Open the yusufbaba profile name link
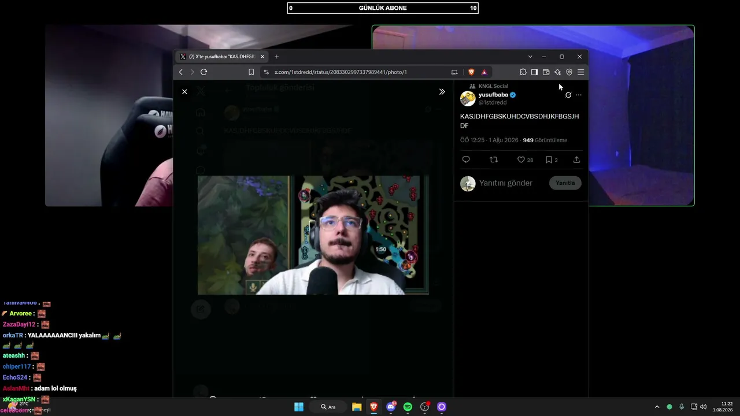Image resolution: width=740 pixels, height=416 pixels. click(x=493, y=95)
